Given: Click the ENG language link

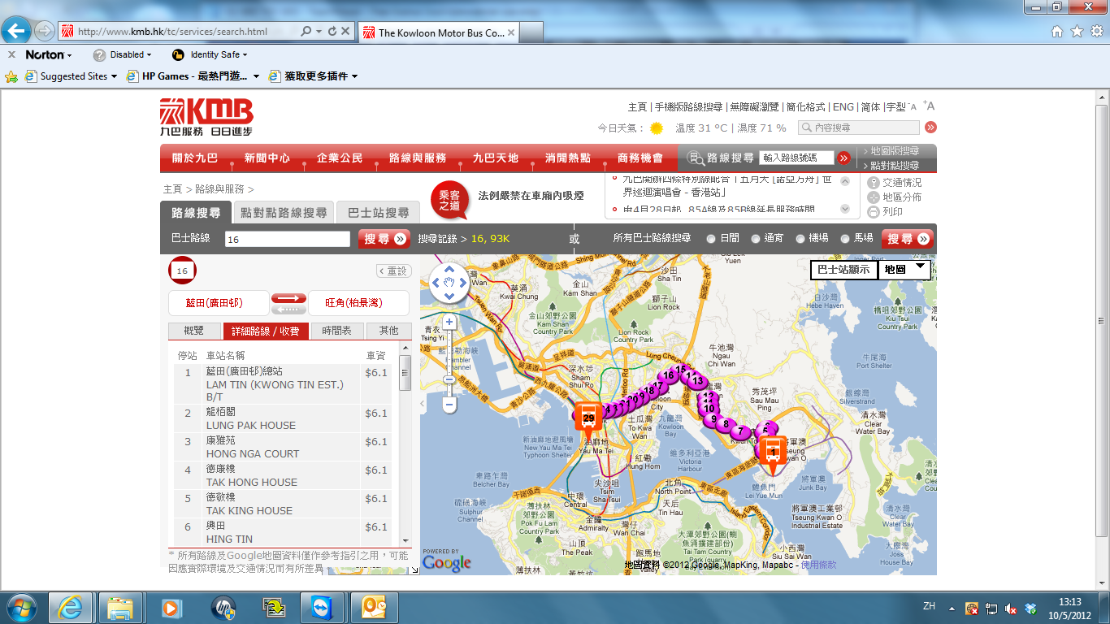Looking at the screenshot, I should (x=843, y=106).
